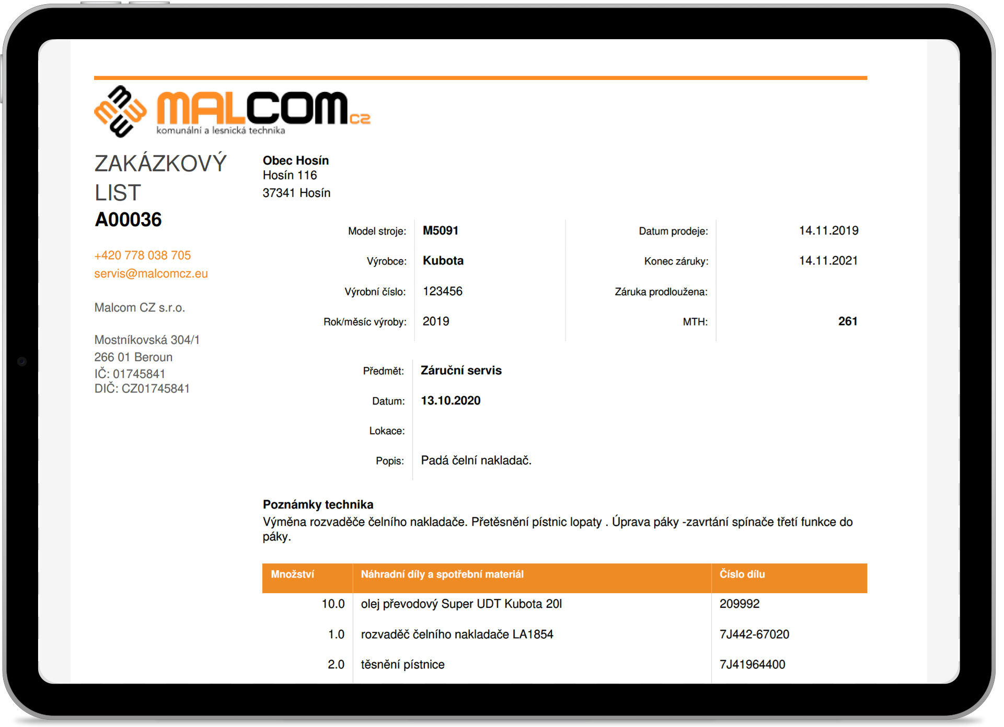The image size is (1004, 727).
Task: Click the sale date 14.11.2019
Action: (828, 230)
